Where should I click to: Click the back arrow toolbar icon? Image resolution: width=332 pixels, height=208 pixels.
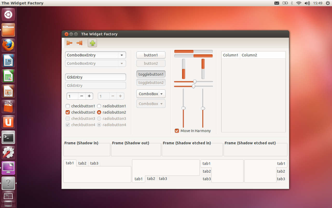[69, 43]
